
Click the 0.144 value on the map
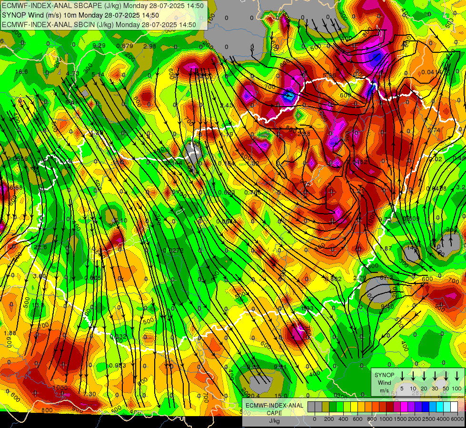[174, 163]
